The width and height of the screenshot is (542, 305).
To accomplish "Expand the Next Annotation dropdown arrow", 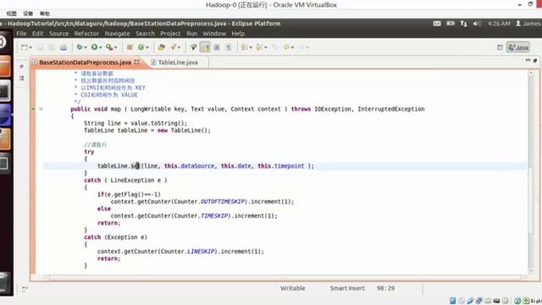I will [x=251, y=47].
